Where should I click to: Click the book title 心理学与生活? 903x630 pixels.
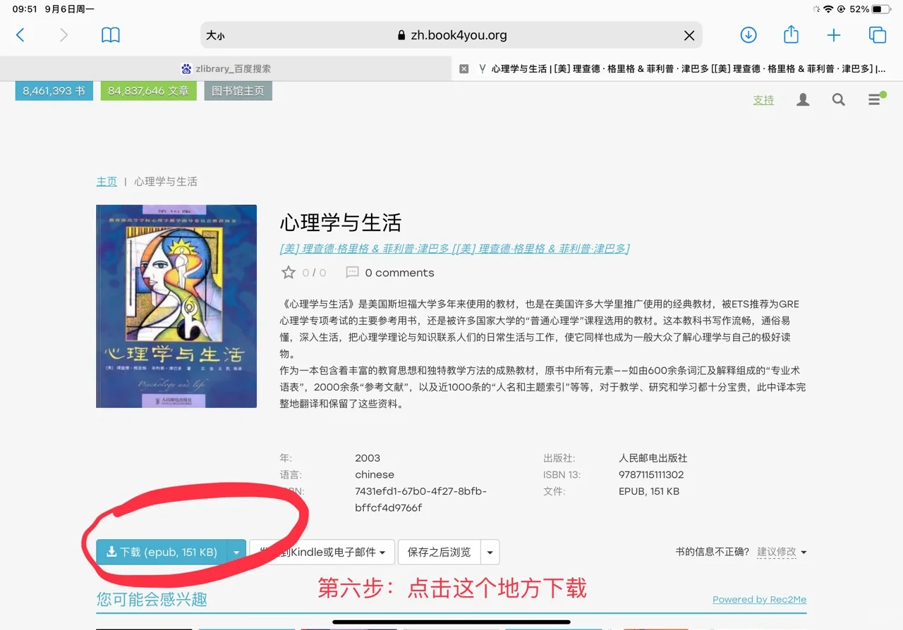[341, 223]
